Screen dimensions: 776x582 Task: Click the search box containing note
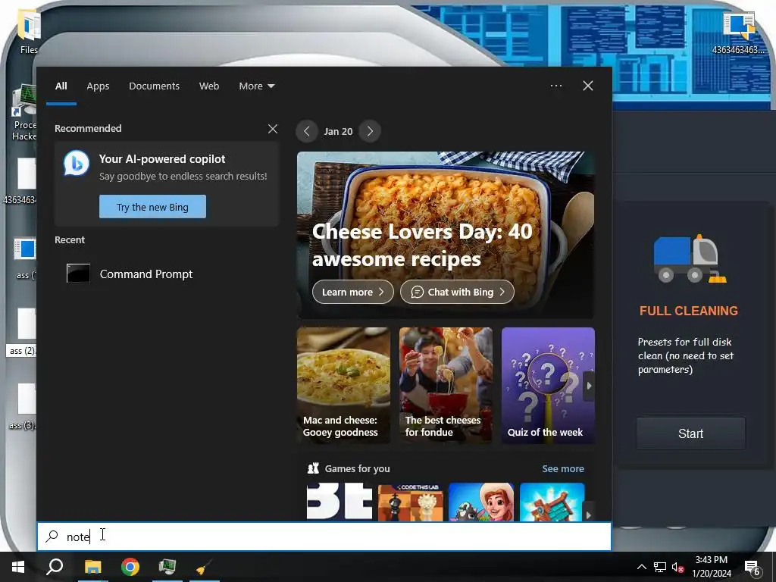point(324,537)
